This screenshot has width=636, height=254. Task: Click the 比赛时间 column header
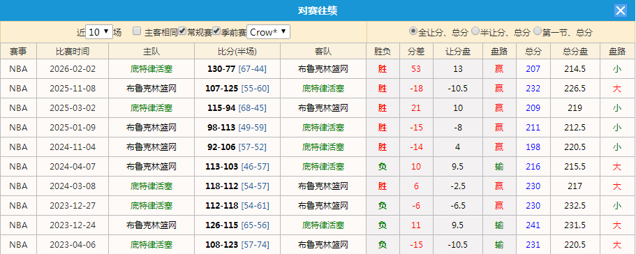tap(73, 52)
